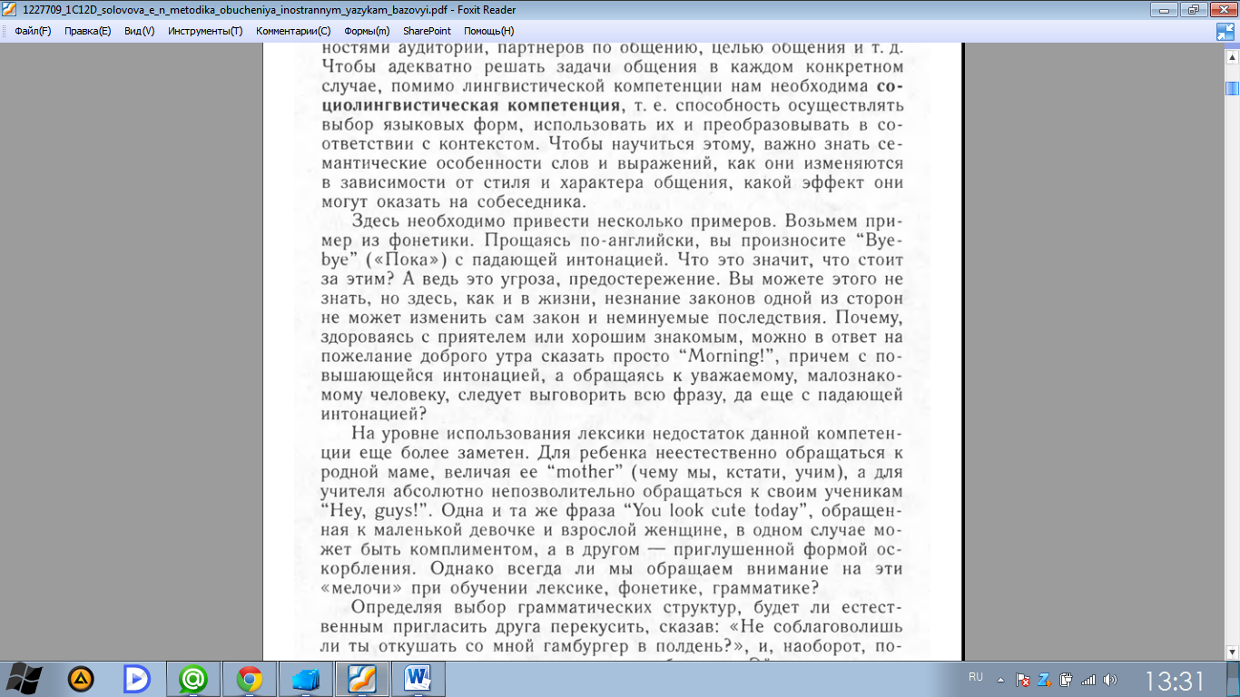1240x697 pixels.
Task: Click the vertical scrollbar thumb
Action: coord(1232,88)
